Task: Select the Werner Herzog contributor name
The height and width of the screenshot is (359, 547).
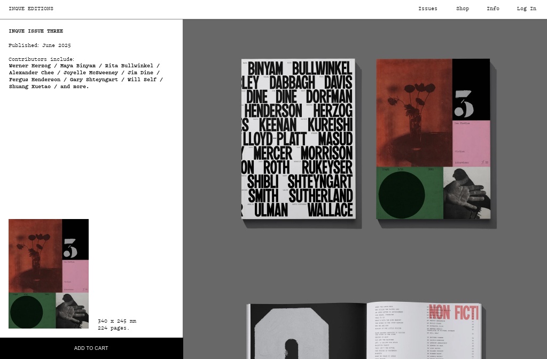Action: (x=30, y=66)
